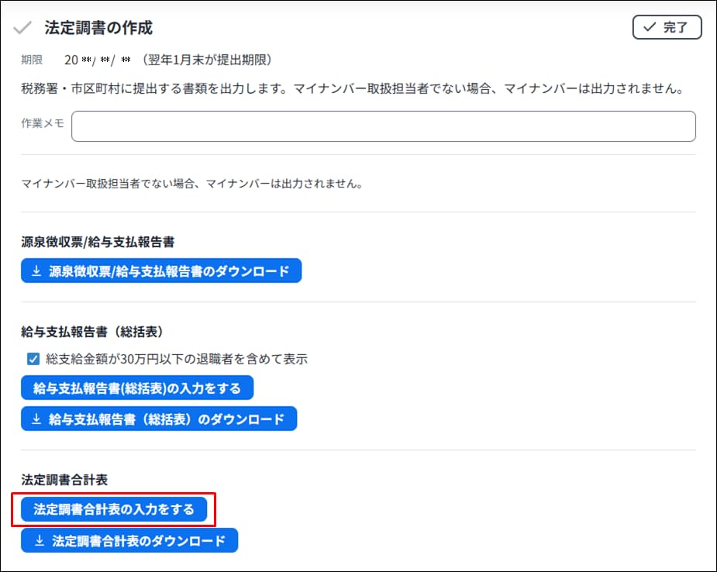Download 源泉徴収票/給与支払報告書
Screen dimensions: 717x572
pos(161,271)
